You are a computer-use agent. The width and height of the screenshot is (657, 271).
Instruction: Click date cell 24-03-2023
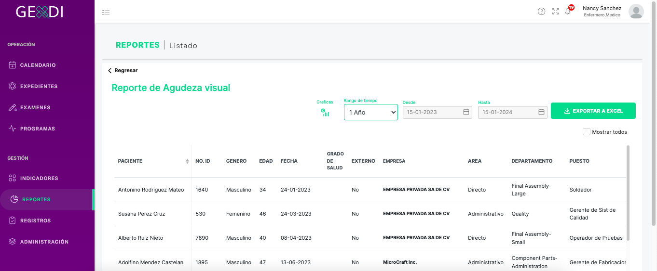(x=296, y=214)
